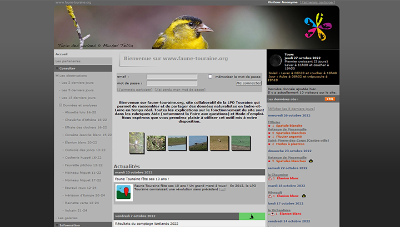The image size is (400, 227).
Task: Select Vulcain 21-24
Action: click(x=76, y=211)
